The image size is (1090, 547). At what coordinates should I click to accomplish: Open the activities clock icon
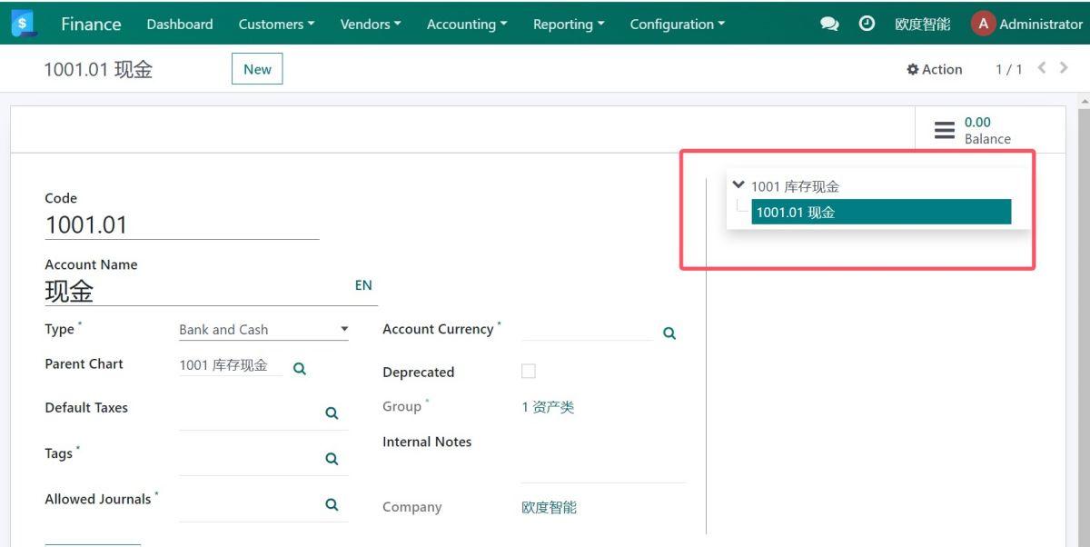[x=867, y=24]
